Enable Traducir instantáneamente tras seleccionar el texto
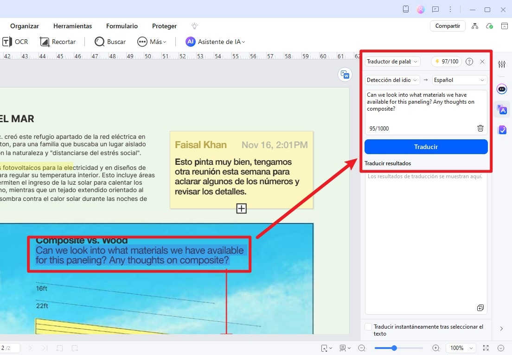Image resolution: width=512 pixels, height=355 pixels. (x=368, y=327)
